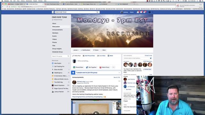This screenshot has height=115, width=205.
Task: Open the ellipsis menu on Michael Long post
Action: click(x=119, y=81)
